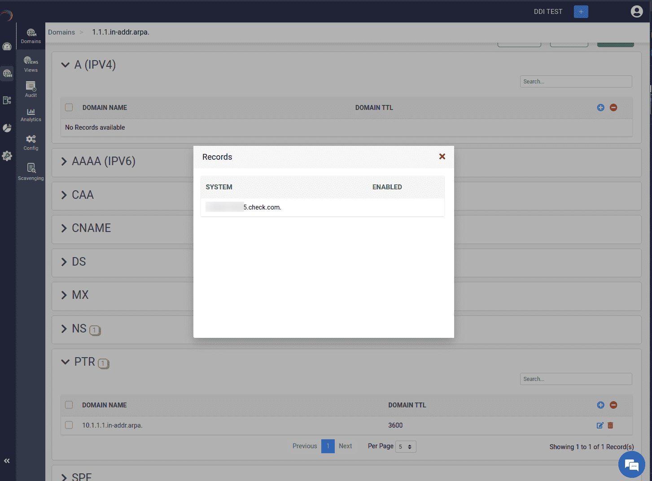Click the pie chart icon in left rail
Screen dimensions: 652x481
[x=7, y=128]
